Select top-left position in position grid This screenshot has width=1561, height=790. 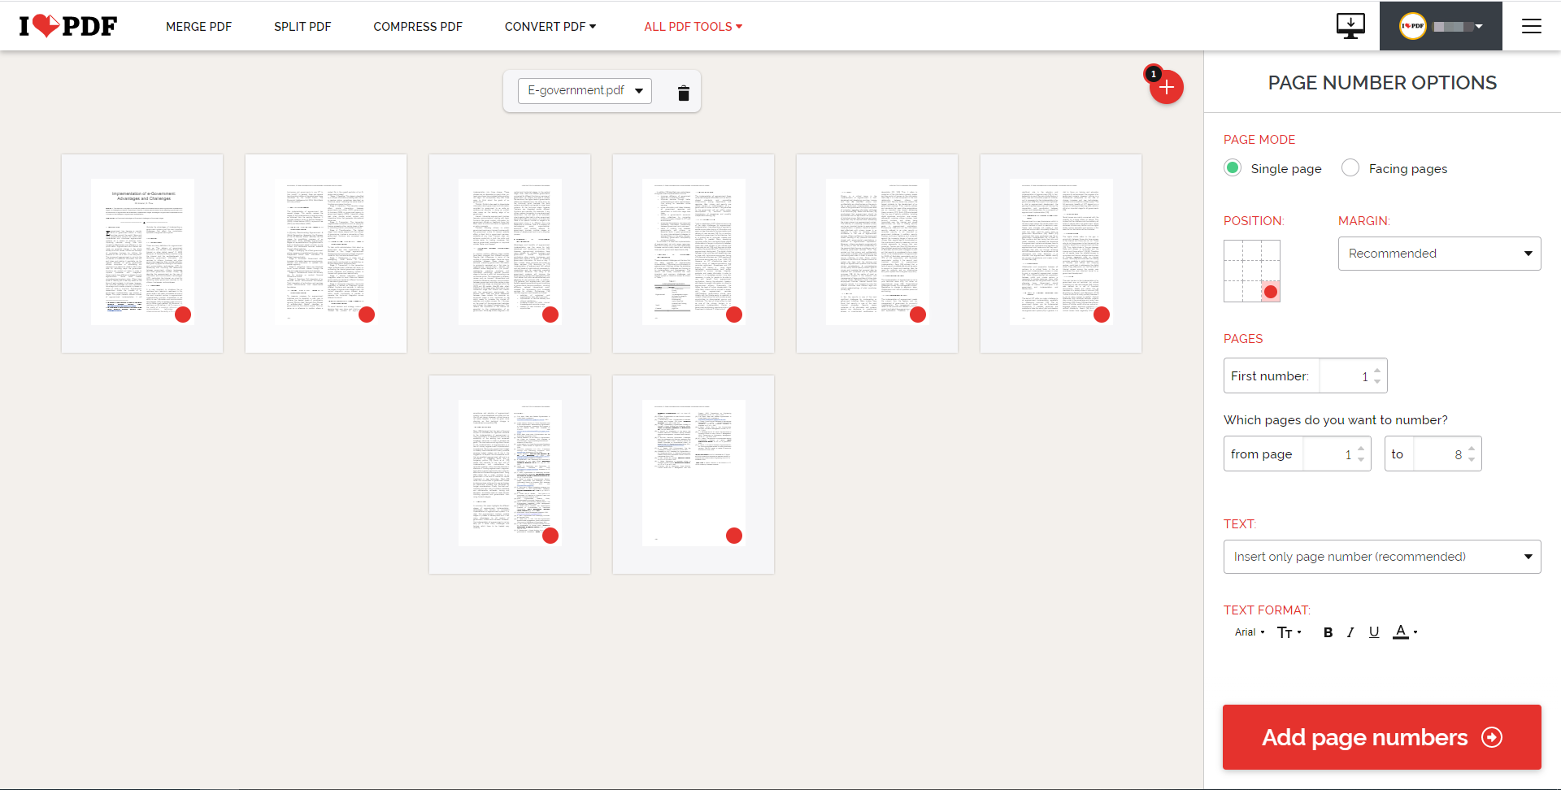(1233, 250)
